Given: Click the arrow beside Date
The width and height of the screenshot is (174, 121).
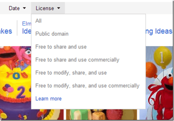Looking at the screenshot, I should coord(24,8).
